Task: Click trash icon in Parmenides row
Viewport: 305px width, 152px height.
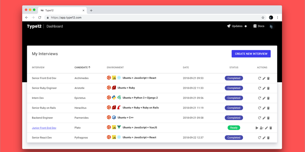Action: click(x=268, y=118)
